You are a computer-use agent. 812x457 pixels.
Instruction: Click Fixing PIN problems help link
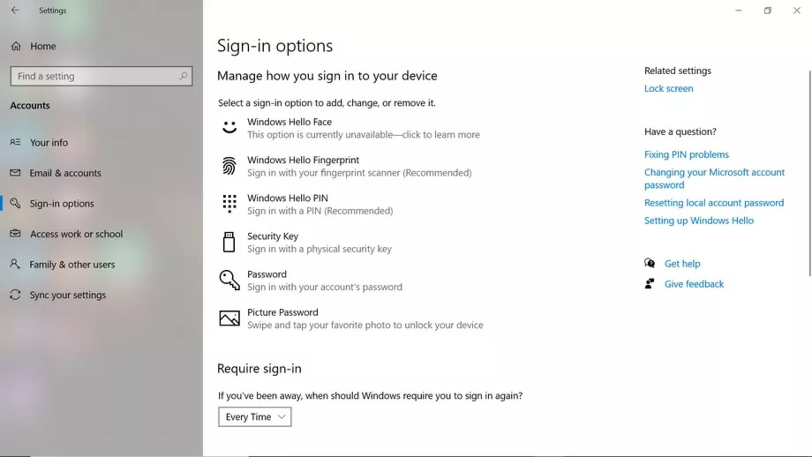[x=686, y=154]
